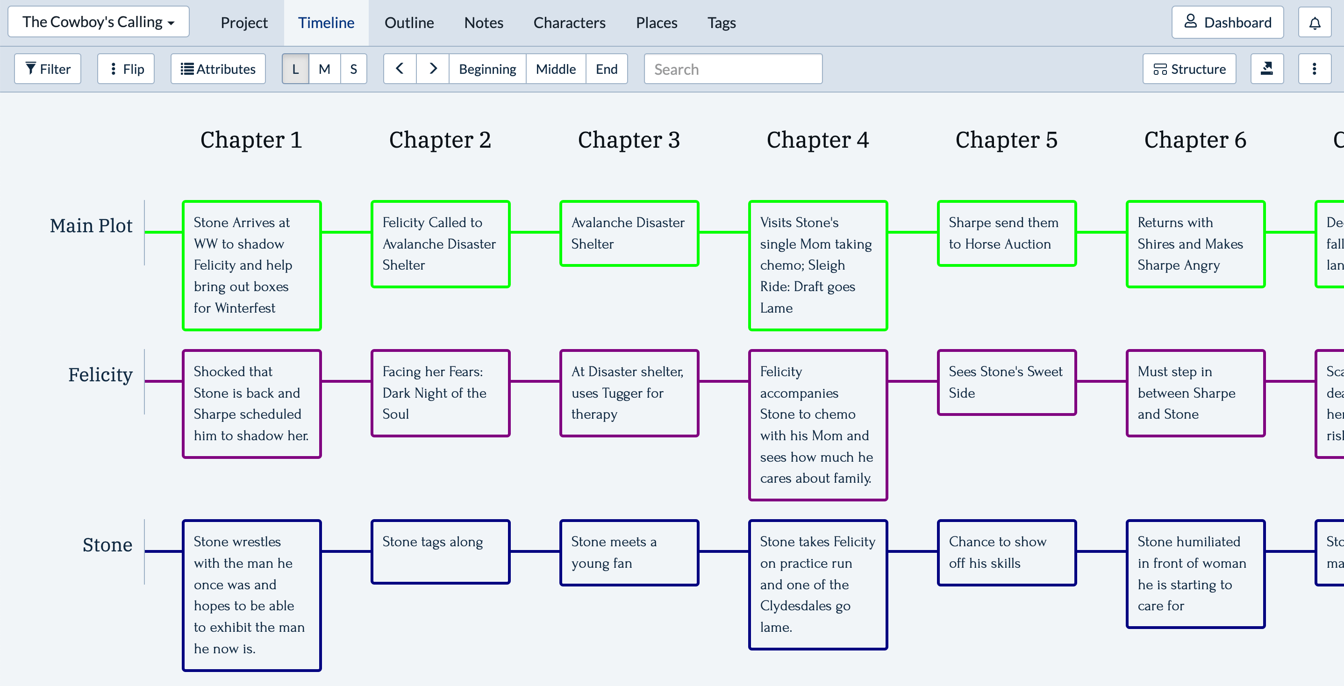Jump to End of timeline
Image resolution: width=1344 pixels, height=686 pixels.
point(606,69)
